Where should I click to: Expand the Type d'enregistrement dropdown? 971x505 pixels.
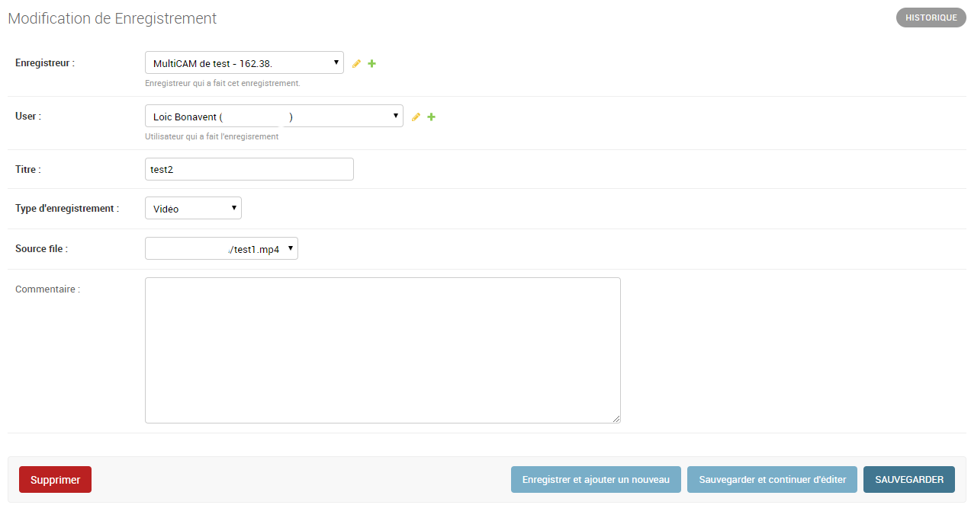(193, 208)
